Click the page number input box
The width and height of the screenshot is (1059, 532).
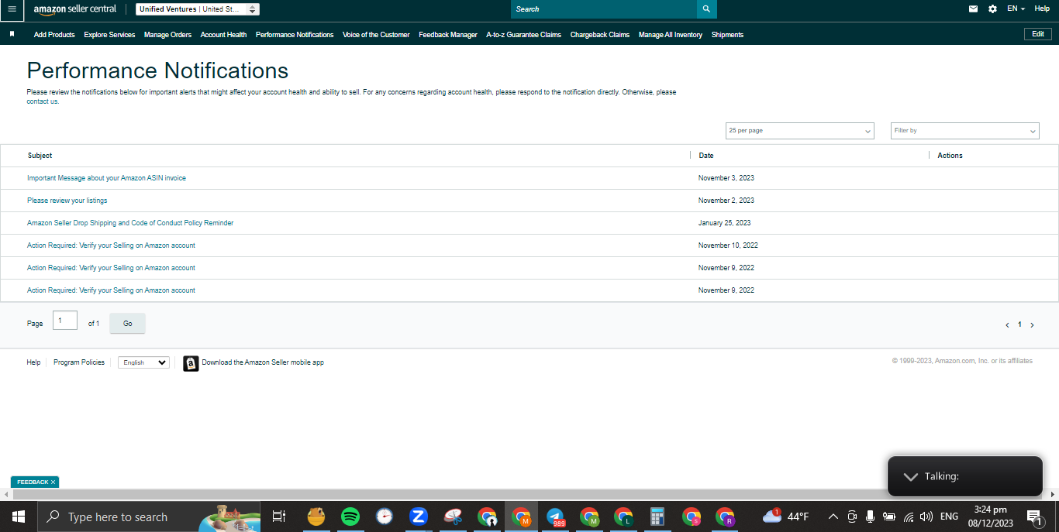65,321
